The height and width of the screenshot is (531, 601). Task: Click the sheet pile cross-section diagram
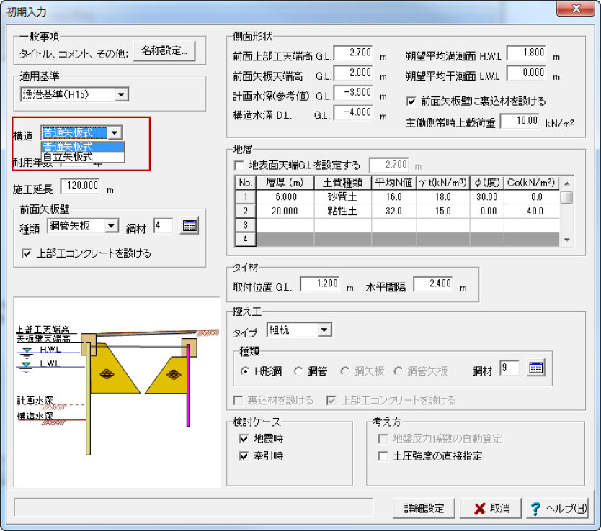pos(117,391)
